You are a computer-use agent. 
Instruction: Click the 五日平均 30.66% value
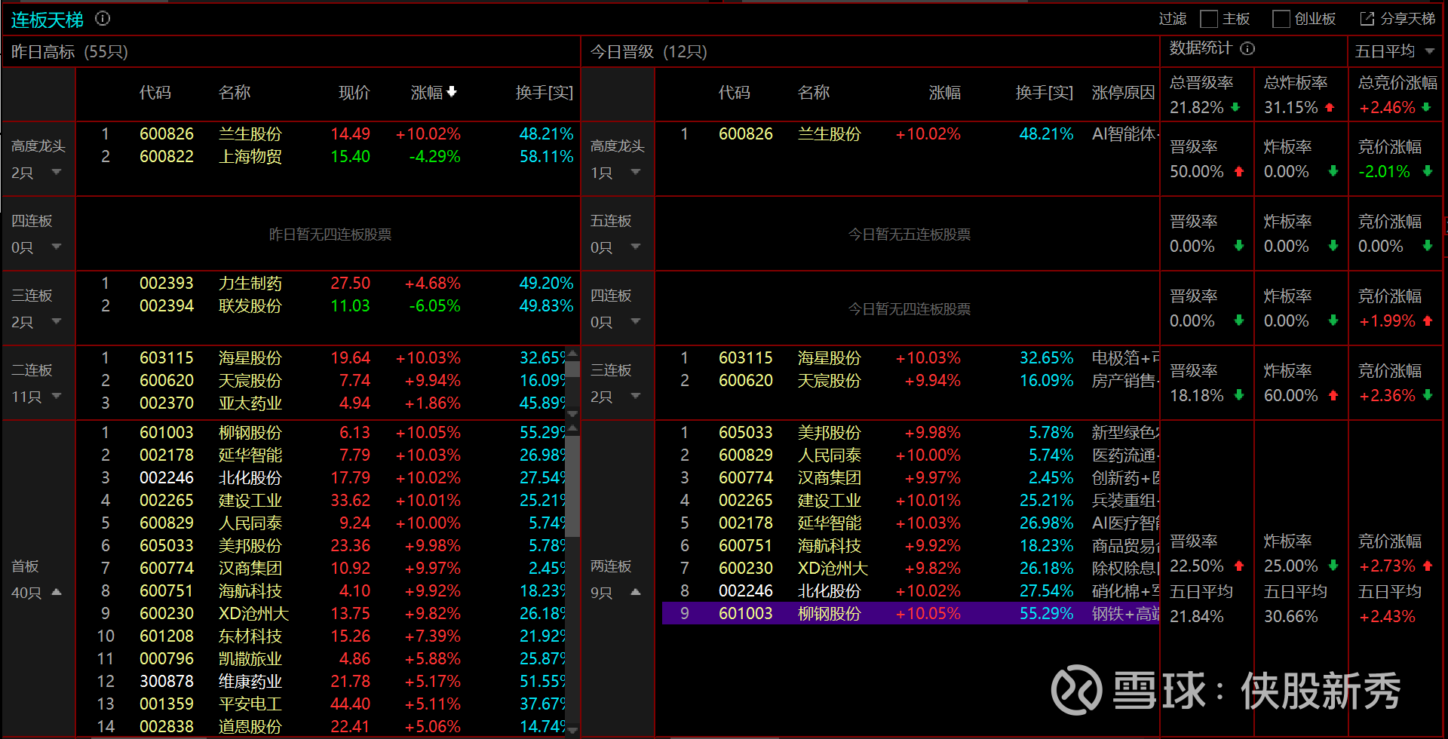pos(1291,617)
